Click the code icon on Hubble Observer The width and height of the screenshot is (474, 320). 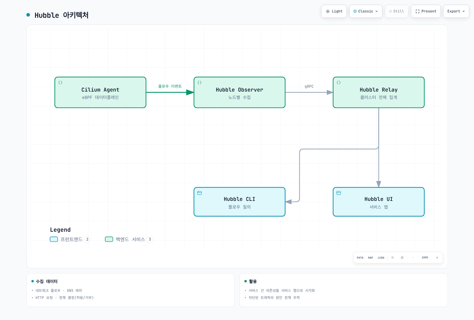pos(200,83)
